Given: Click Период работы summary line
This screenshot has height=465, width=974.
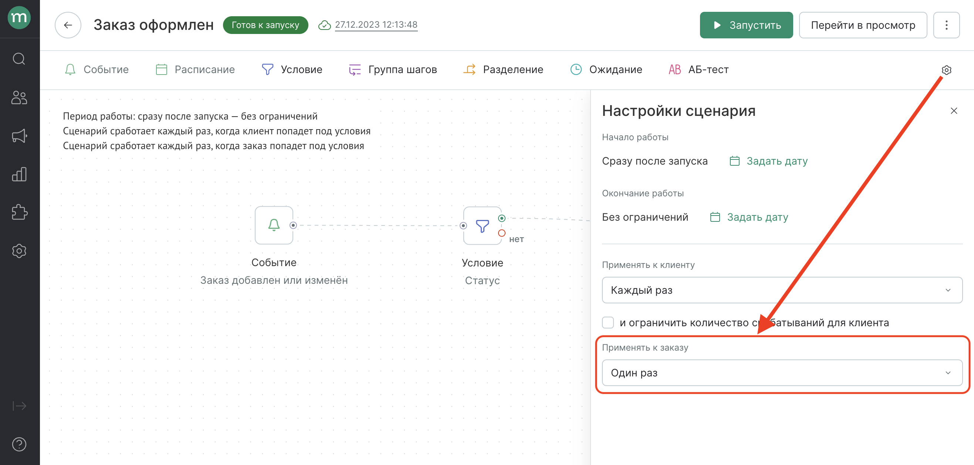Looking at the screenshot, I should coord(190,116).
